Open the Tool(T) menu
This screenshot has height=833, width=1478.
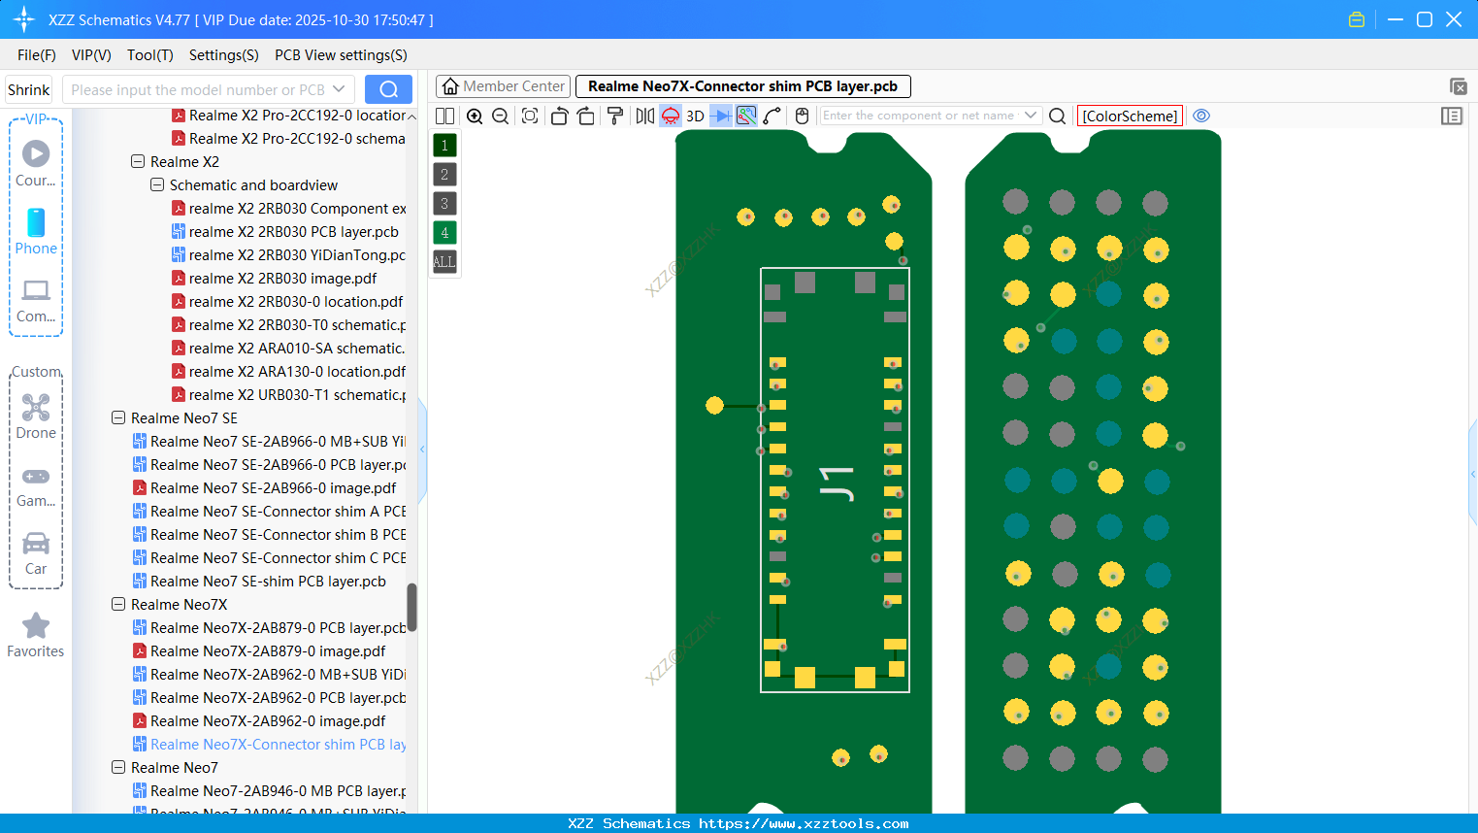150,55
